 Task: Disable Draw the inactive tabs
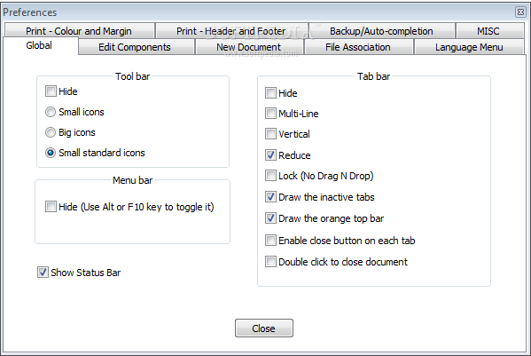point(270,197)
